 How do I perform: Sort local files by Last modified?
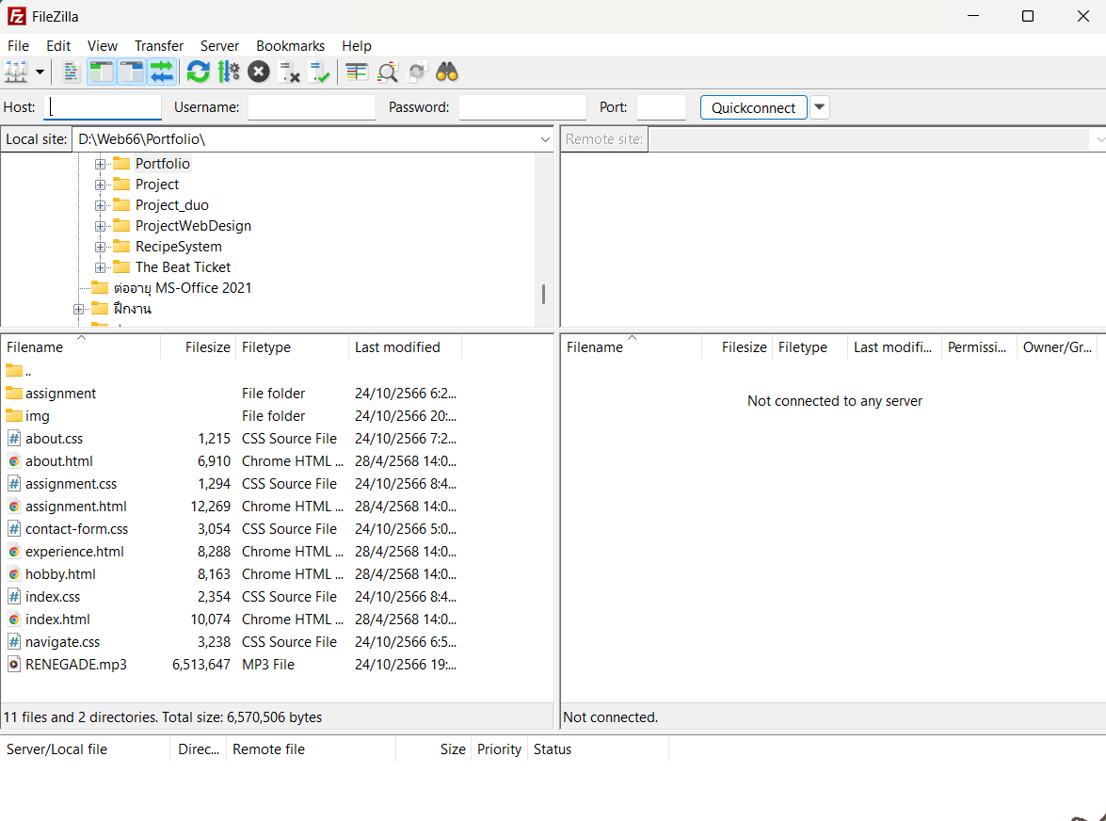coord(397,347)
